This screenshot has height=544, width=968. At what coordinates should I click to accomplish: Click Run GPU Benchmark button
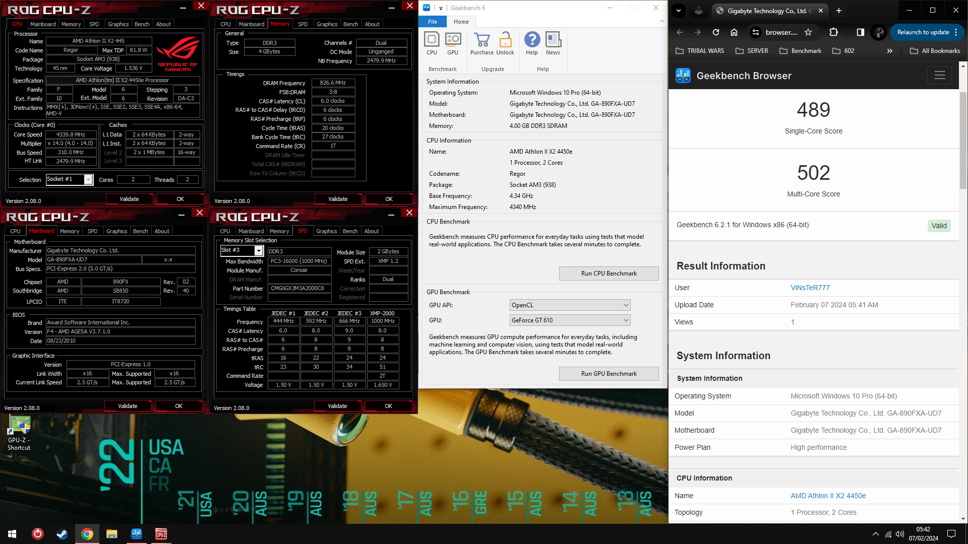[x=609, y=374]
